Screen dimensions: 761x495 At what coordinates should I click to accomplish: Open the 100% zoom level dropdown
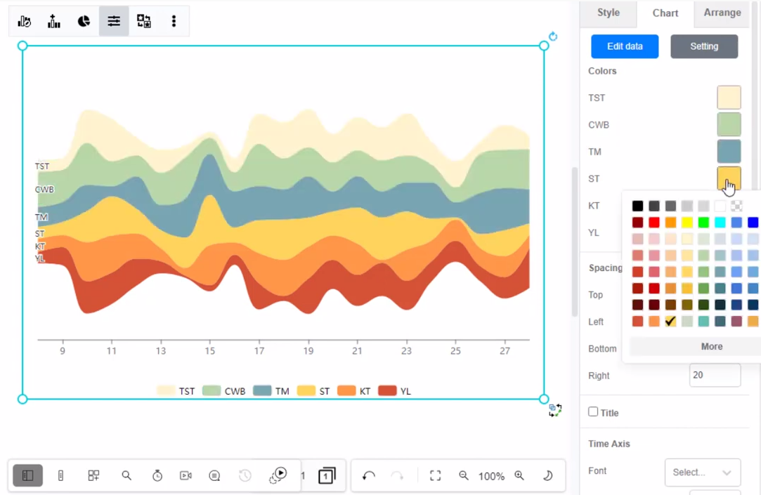point(492,475)
